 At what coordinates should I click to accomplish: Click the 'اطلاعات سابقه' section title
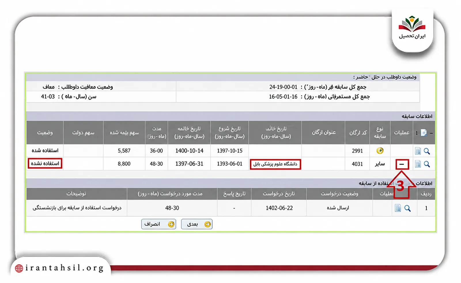click(x=417, y=116)
